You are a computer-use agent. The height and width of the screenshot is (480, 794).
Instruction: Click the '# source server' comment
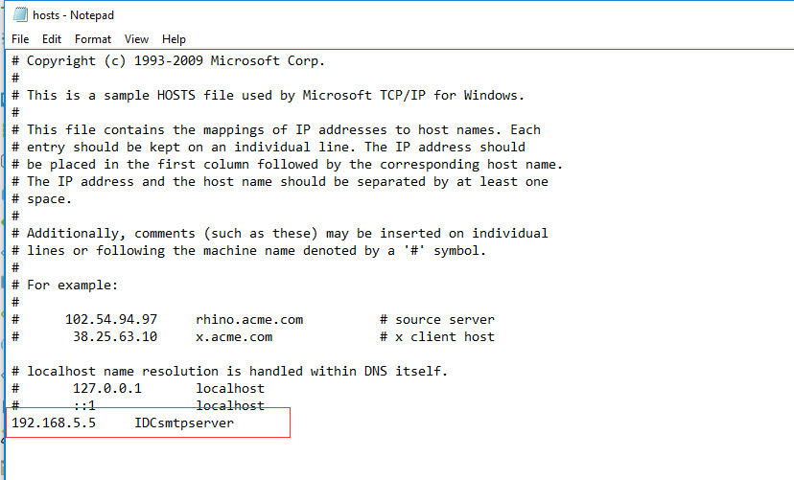(x=437, y=320)
